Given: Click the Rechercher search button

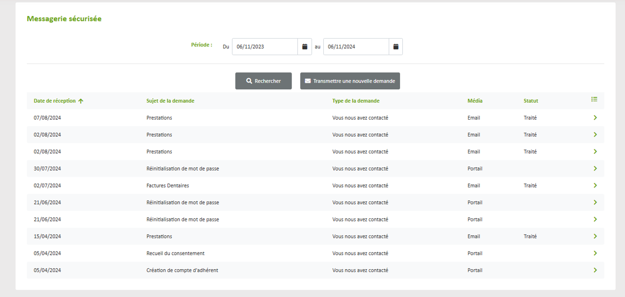Looking at the screenshot, I should (x=264, y=81).
